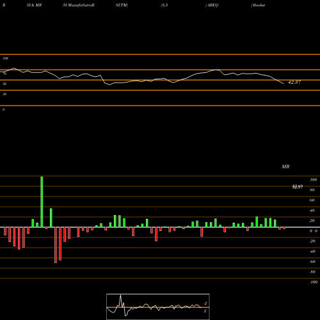
Task: Click the 60 label on MR axis
Action: (x=312, y=200)
